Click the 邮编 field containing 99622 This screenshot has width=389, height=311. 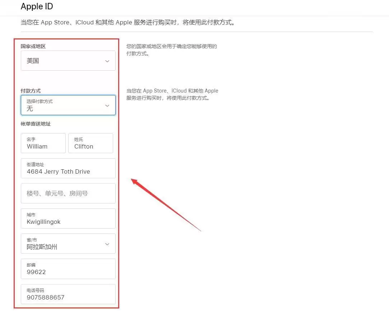click(x=68, y=269)
